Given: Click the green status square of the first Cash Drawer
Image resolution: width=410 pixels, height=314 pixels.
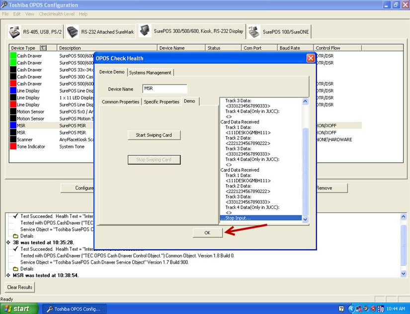Looking at the screenshot, I should point(13,56).
